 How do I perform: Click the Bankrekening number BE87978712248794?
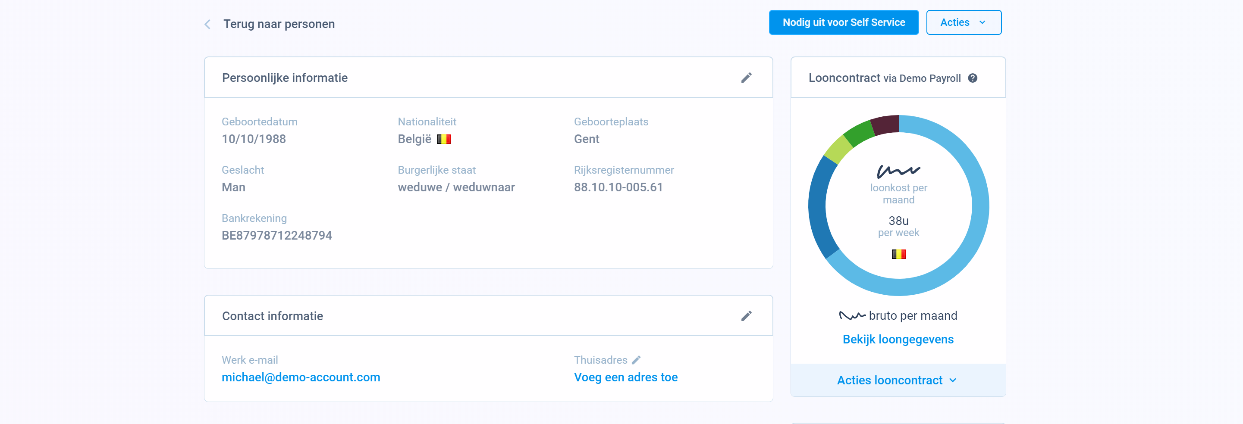pyautogui.click(x=276, y=236)
